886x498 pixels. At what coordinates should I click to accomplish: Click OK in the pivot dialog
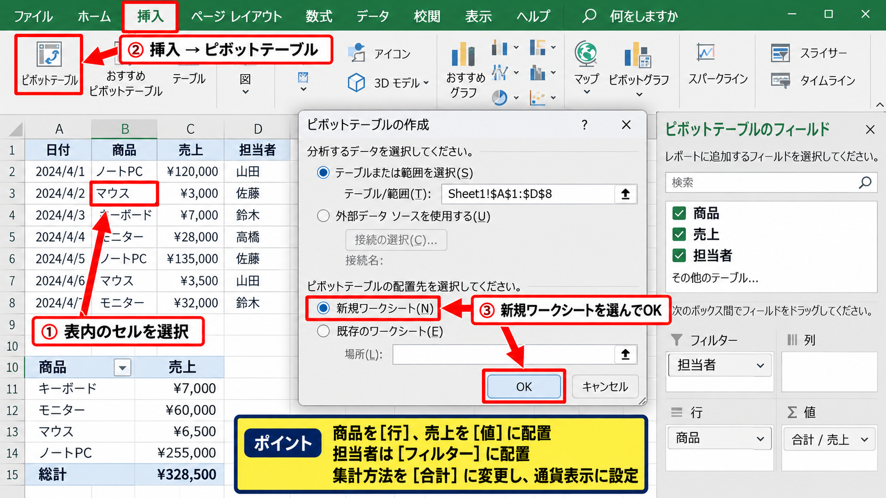point(524,387)
